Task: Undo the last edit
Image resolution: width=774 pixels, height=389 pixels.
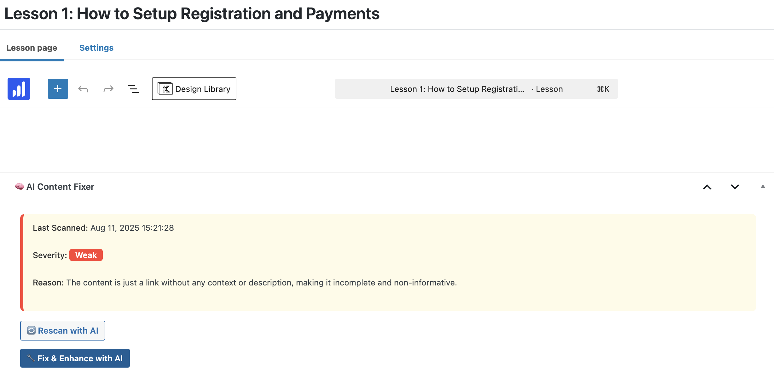Action: pos(83,89)
